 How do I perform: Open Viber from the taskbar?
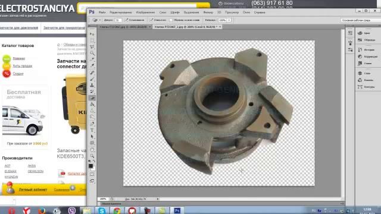(x=71, y=210)
